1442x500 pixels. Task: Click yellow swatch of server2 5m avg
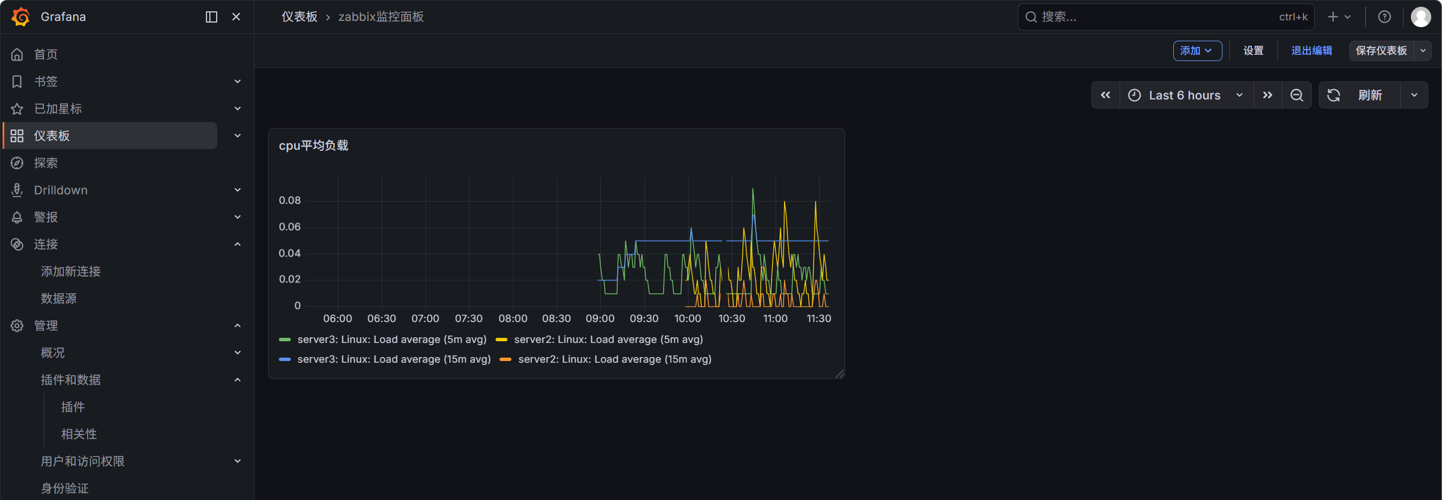coord(502,340)
